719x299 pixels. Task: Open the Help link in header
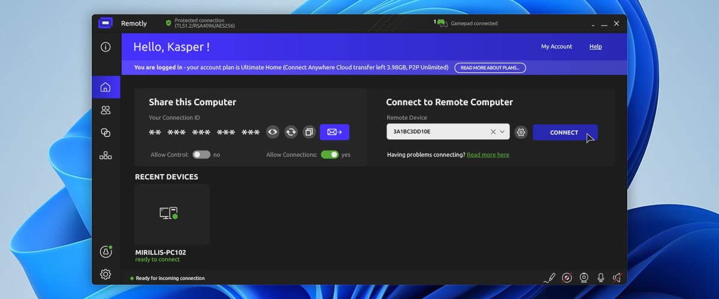click(x=596, y=47)
